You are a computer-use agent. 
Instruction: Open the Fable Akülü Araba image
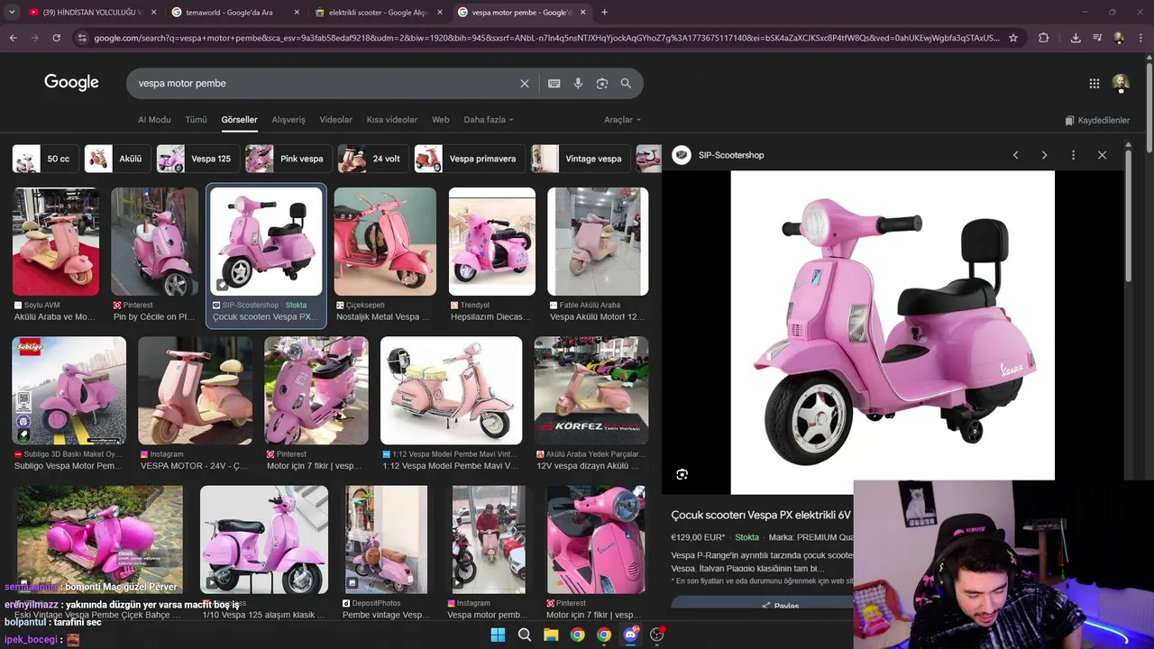click(598, 242)
